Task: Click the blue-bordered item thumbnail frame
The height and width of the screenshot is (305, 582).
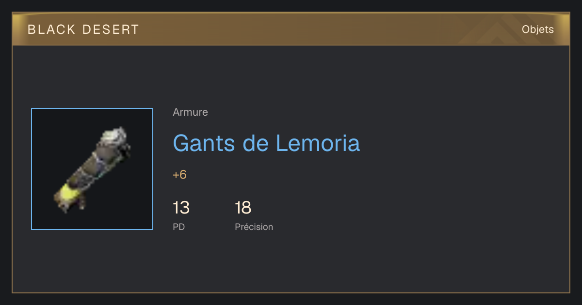Action: coord(92,169)
